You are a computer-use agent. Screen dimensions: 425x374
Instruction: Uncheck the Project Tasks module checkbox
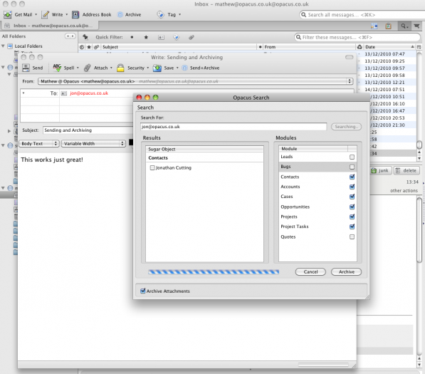(x=352, y=227)
